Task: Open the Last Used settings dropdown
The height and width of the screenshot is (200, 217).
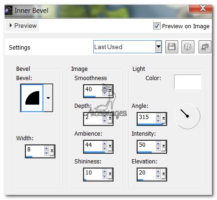Action: tap(158, 47)
